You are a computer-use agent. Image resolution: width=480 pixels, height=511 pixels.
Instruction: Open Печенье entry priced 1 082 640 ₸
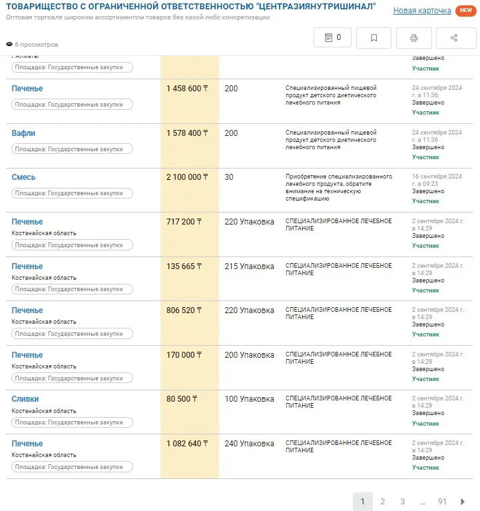(x=27, y=443)
